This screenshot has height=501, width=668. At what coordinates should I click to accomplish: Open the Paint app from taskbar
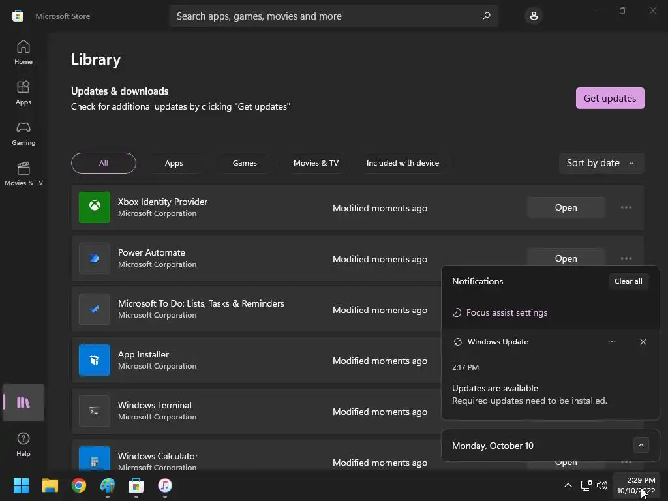(108, 485)
